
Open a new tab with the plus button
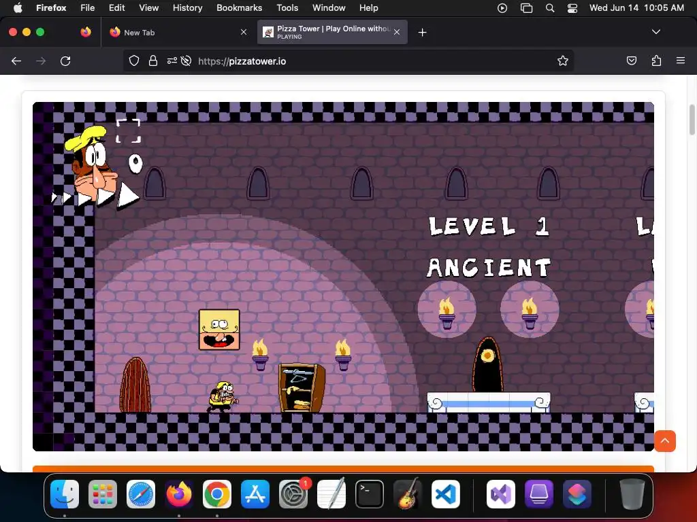[x=422, y=32]
